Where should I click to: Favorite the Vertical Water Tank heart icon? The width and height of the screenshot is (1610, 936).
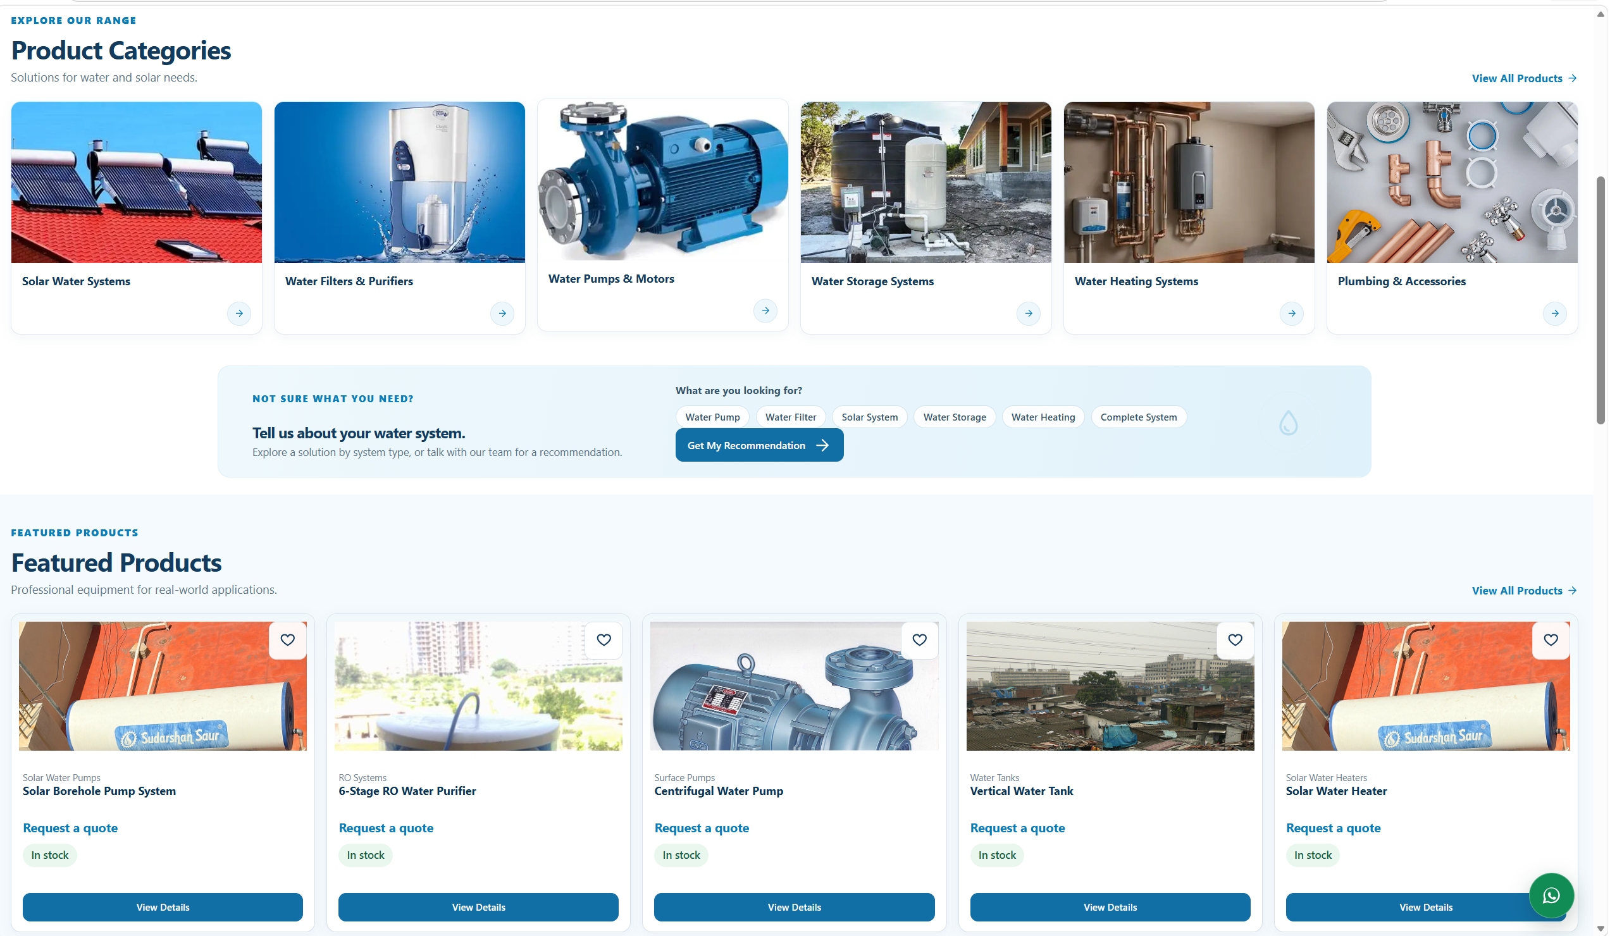tap(1235, 640)
